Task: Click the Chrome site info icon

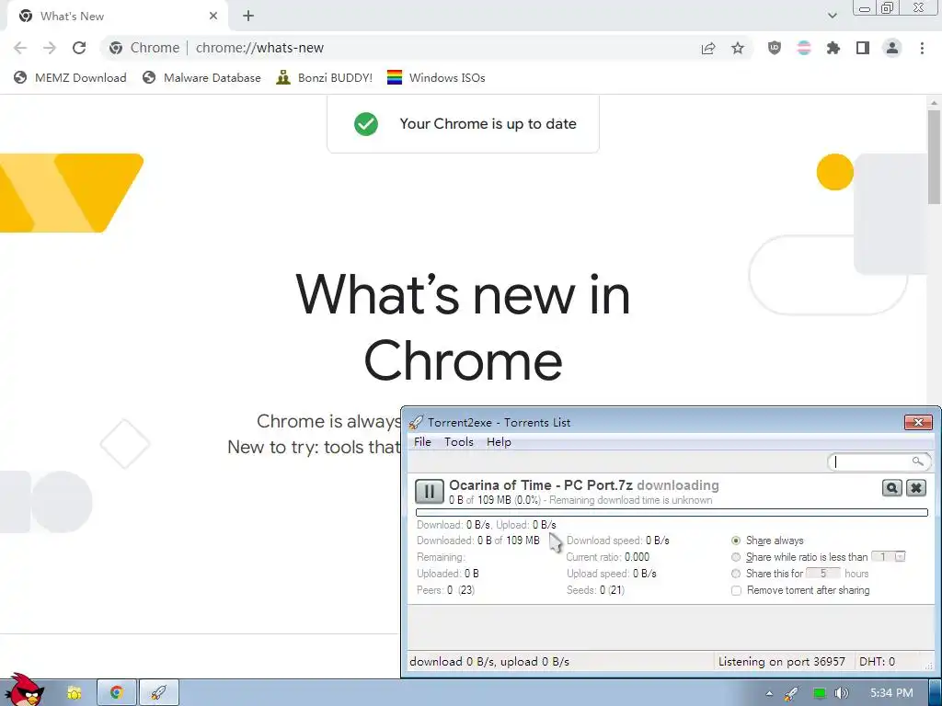Action: (116, 48)
